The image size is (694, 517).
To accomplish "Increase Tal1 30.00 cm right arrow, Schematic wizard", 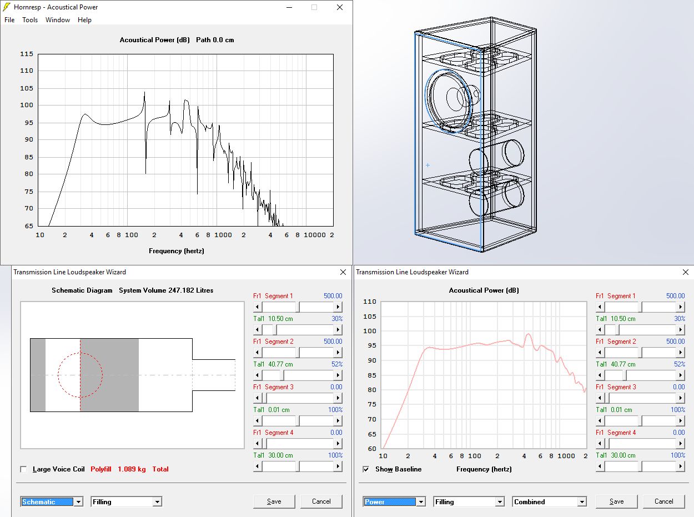I will click(338, 466).
